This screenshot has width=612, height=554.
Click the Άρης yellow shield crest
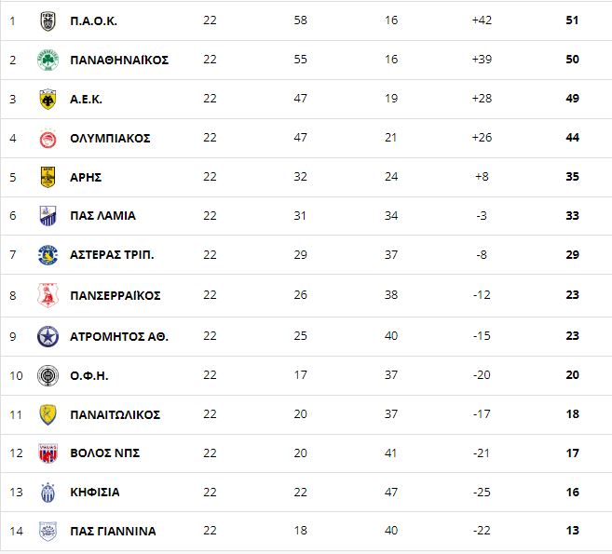click(x=48, y=177)
